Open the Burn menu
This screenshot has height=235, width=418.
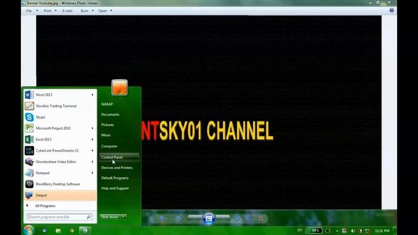pyautogui.click(x=84, y=11)
